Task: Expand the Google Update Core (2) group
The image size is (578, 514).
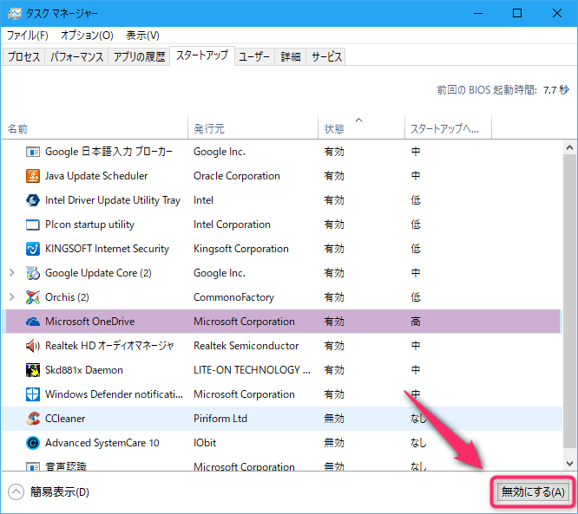Action: (12, 273)
